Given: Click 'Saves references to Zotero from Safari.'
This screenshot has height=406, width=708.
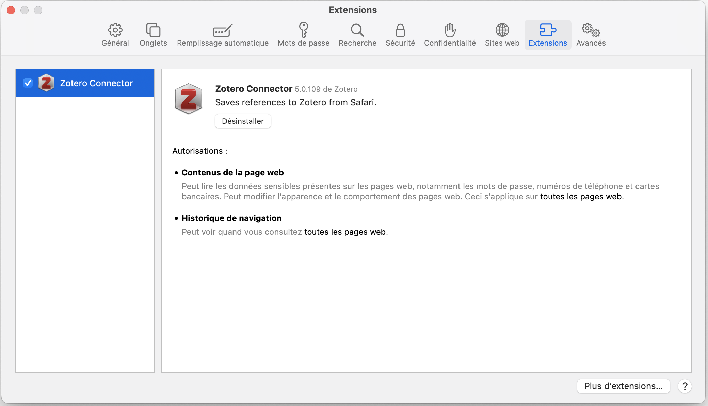Looking at the screenshot, I should tap(296, 102).
